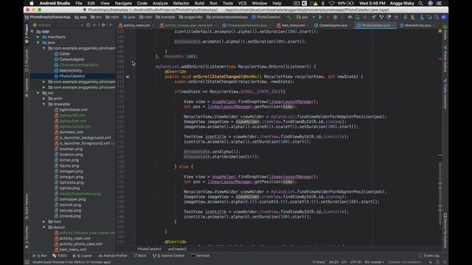Open the Run tool window button
The image size is (472, 265).
coord(40,255)
